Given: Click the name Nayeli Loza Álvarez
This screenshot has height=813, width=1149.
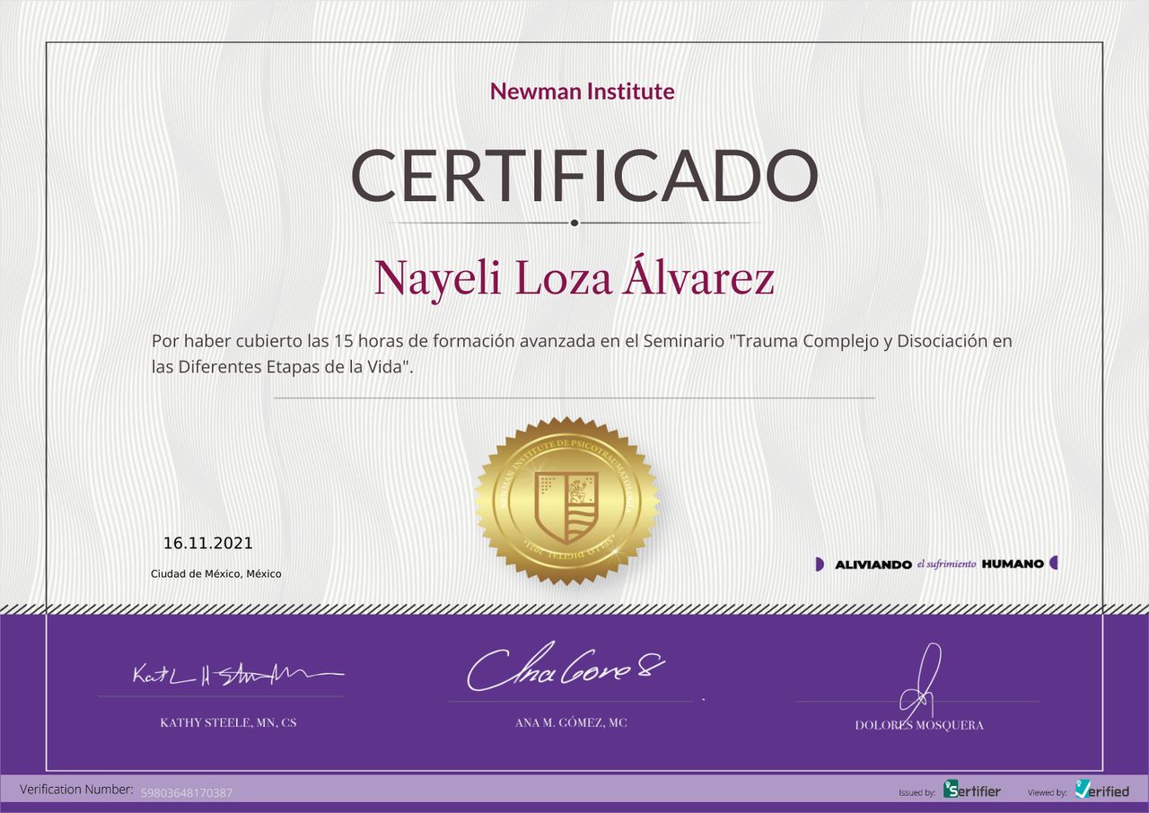Looking at the screenshot, I should [574, 278].
